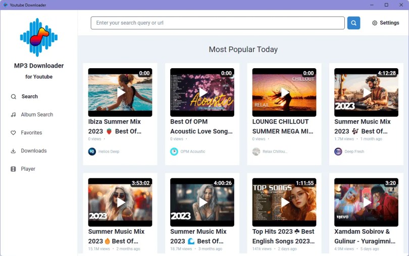
Task: Click the 4:12:28 duration badge
Action: click(x=387, y=73)
